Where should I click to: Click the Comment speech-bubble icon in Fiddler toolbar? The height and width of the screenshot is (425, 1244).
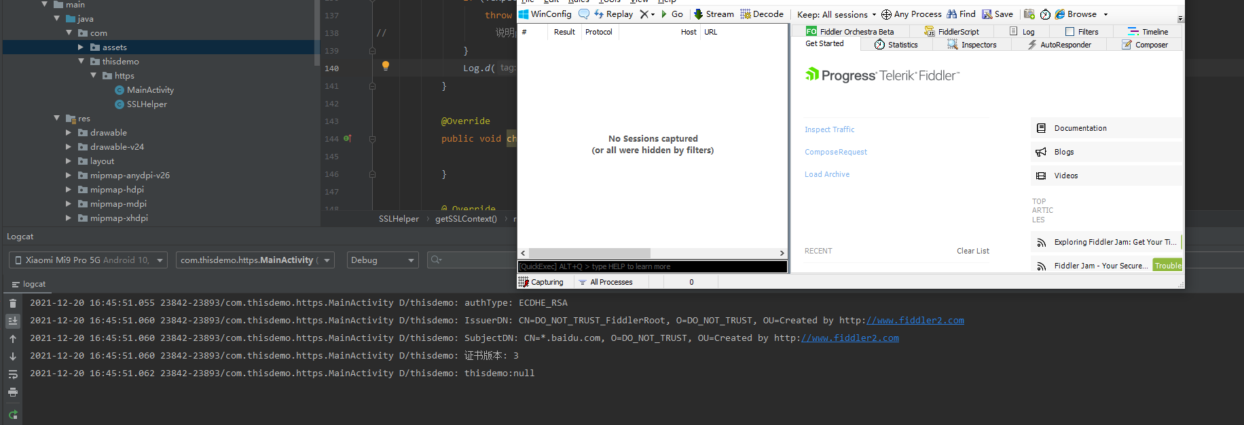click(x=584, y=14)
